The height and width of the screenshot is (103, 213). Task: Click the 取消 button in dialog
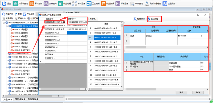pyautogui.click(x=198, y=92)
